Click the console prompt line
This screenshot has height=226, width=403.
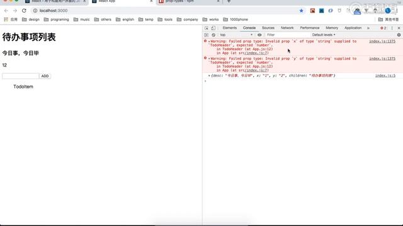(x=302, y=81)
